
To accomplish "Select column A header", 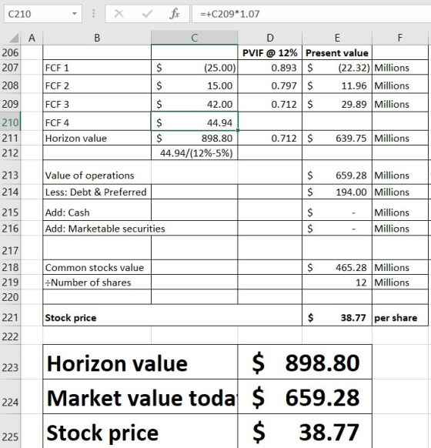I will click(32, 38).
